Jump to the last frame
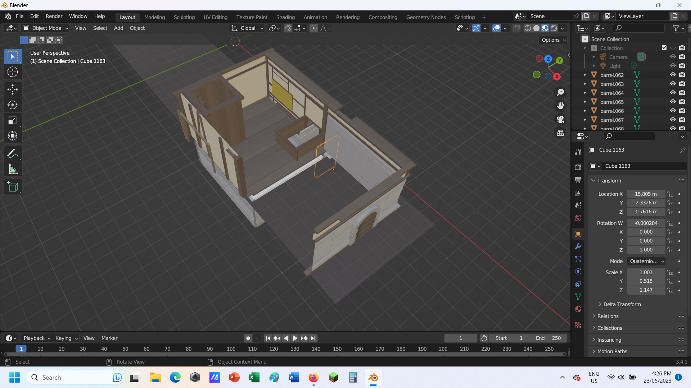 [313, 338]
